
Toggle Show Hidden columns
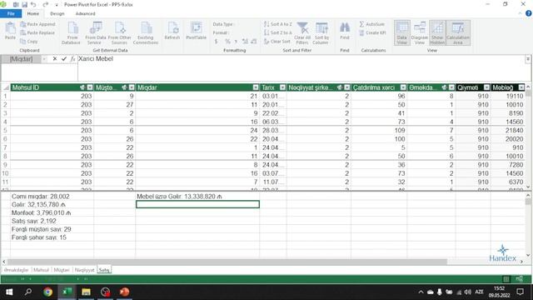(437, 33)
